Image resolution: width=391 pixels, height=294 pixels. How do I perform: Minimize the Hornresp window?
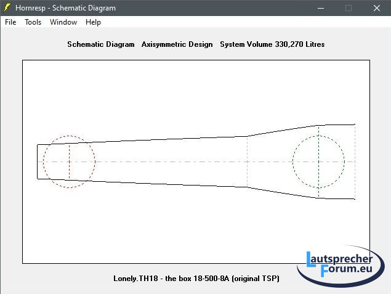pyautogui.click(x=320, y=8)
